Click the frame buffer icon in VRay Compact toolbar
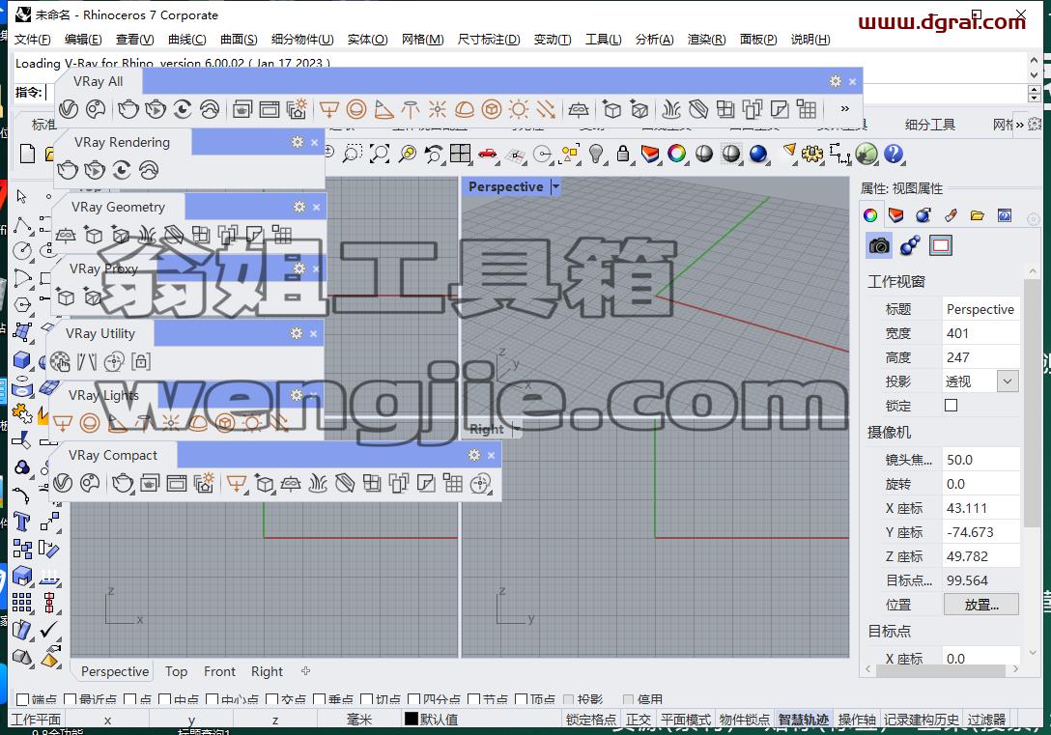 tap(177, 482)
